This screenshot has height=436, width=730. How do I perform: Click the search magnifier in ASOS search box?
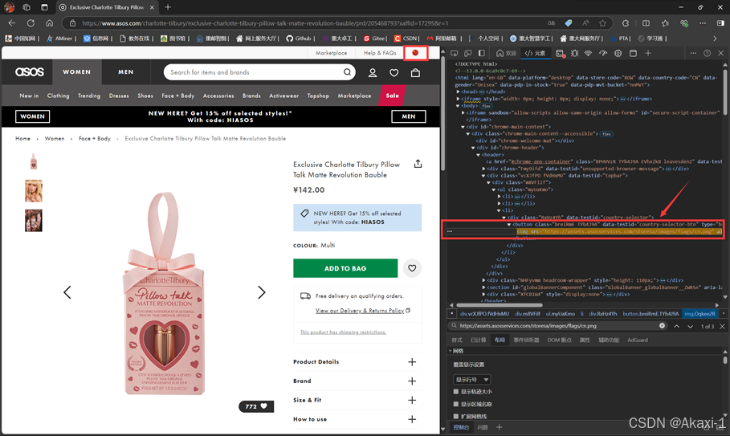coord(347,72)
